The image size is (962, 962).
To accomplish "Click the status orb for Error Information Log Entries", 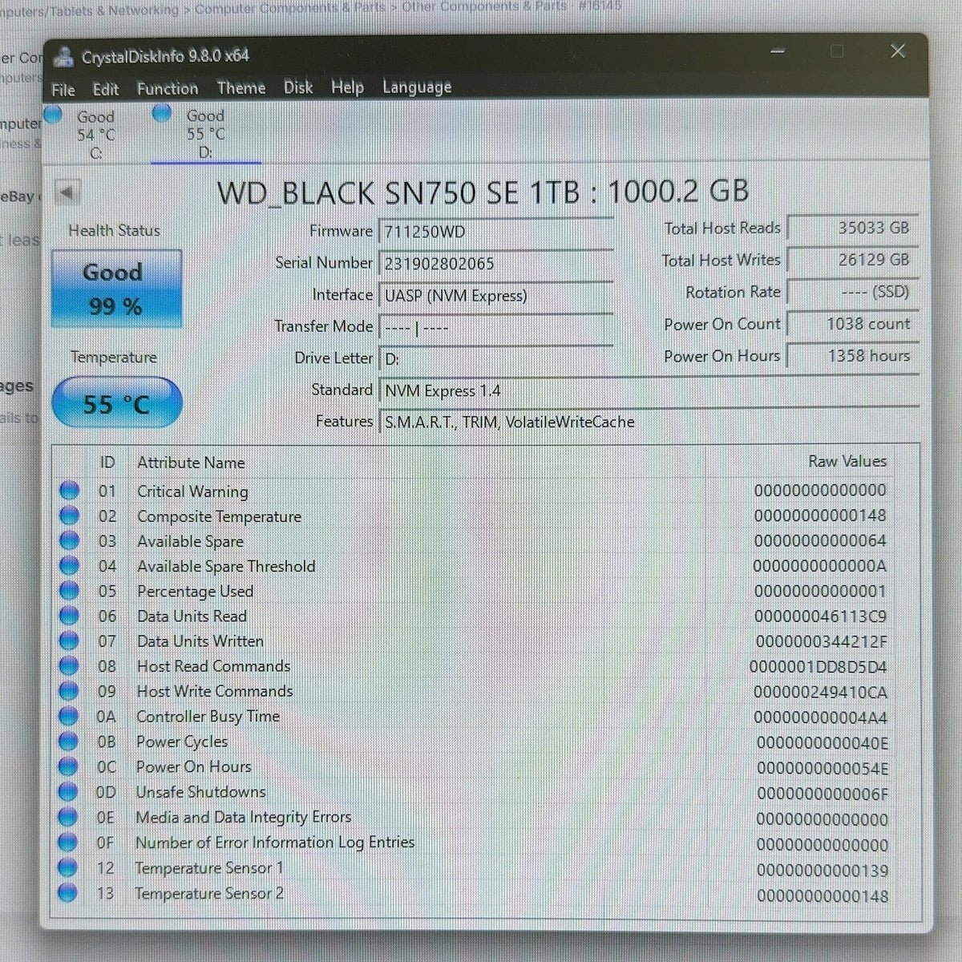I will click(68, 842).
